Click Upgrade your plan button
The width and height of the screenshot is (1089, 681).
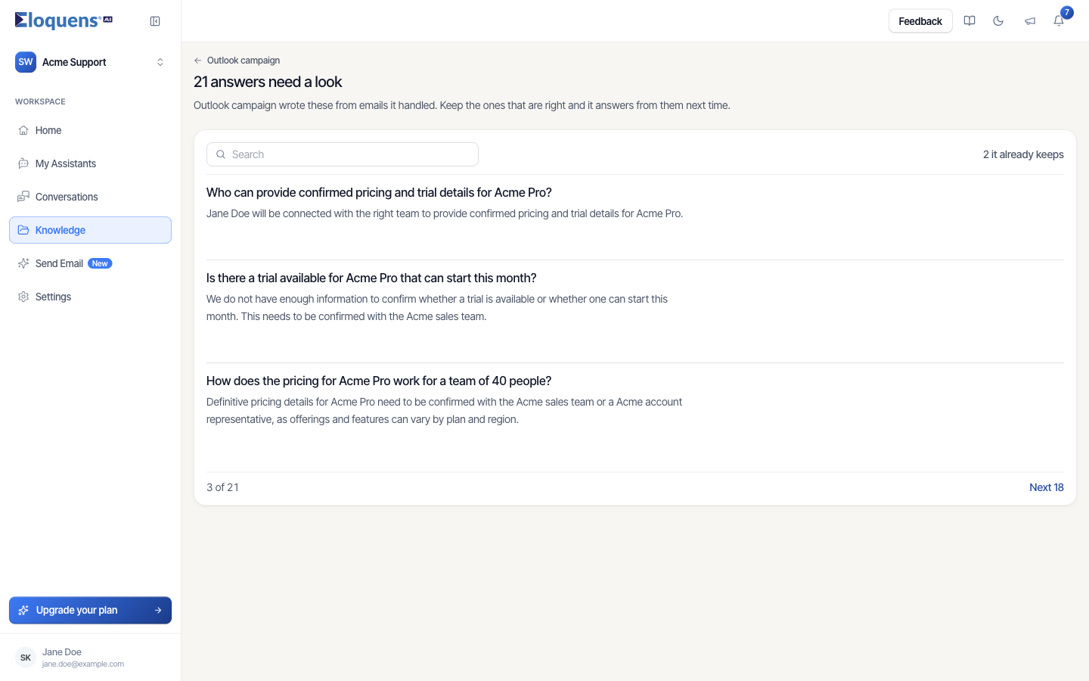(x=91, y=610)
